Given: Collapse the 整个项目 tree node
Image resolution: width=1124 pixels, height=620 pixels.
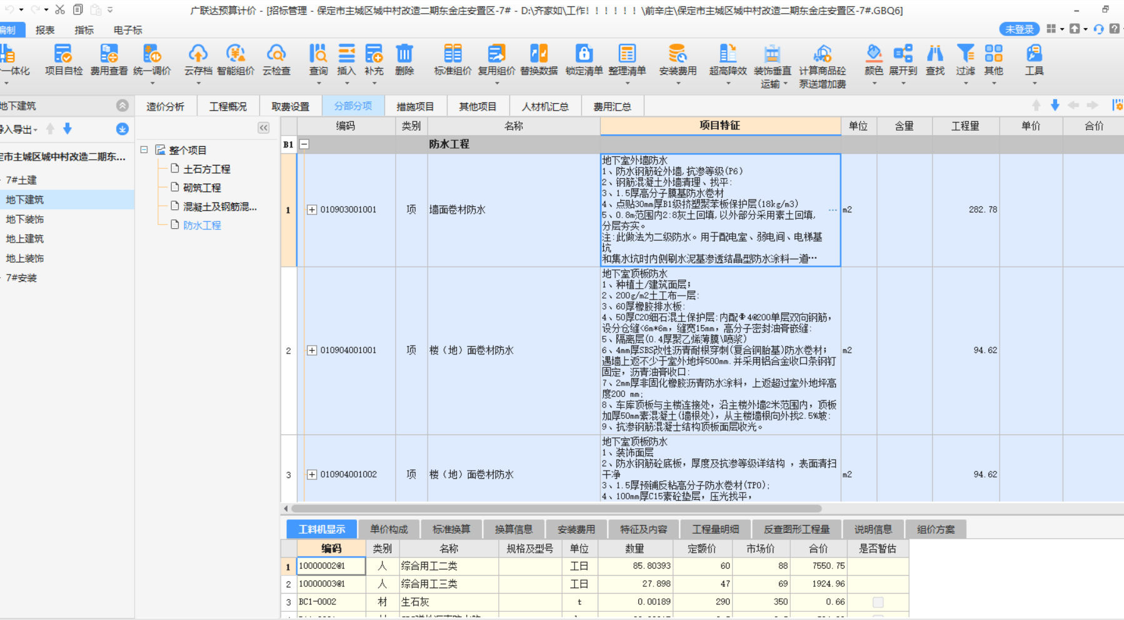Looking at the screenshot, I should 144,150.
